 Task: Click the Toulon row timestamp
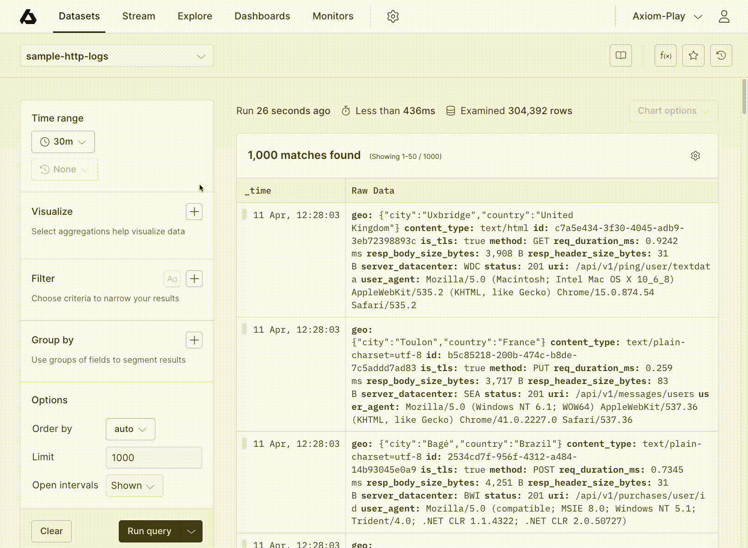click(x=296, y=329)
